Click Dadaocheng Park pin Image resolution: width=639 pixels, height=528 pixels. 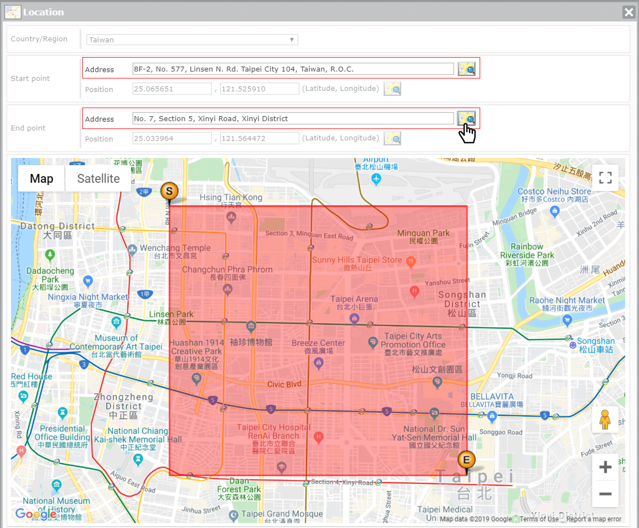point(50,255)
